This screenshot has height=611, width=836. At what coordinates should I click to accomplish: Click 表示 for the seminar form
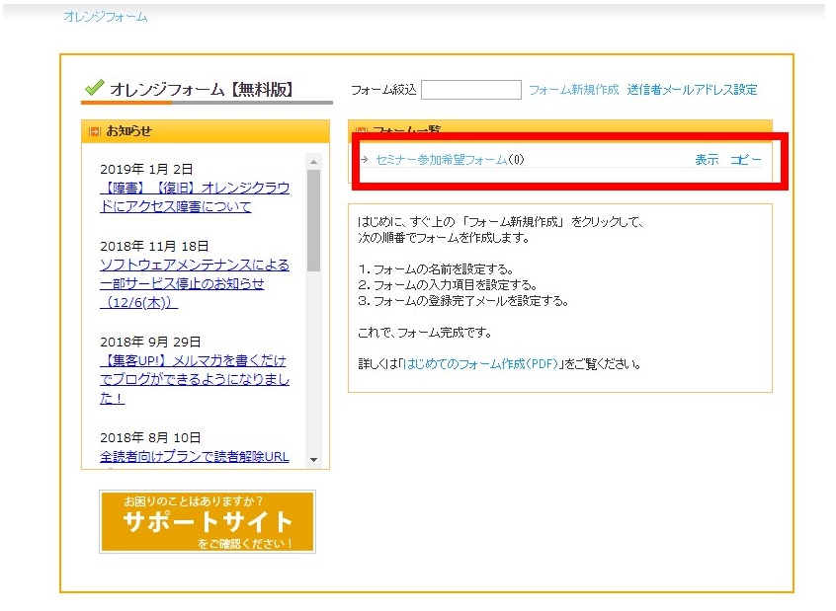707,160
